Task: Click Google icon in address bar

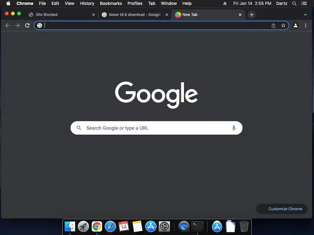Action: [40, 25]
